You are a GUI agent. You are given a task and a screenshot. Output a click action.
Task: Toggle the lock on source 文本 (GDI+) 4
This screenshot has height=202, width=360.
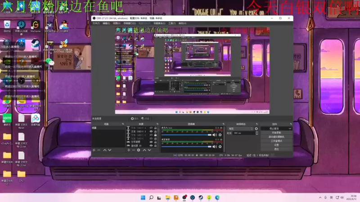pos(155,128)
